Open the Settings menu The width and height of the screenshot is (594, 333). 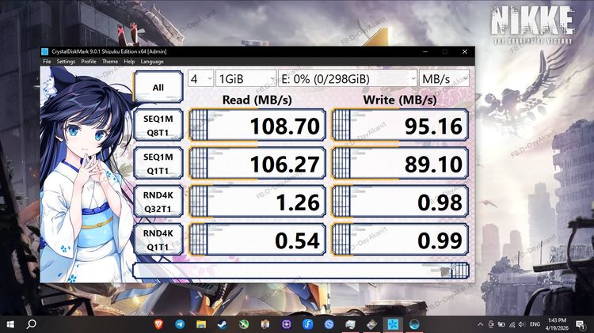[66, 62]
